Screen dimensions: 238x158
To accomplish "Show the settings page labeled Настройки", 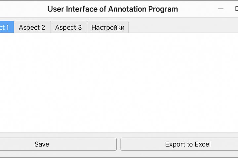I will [108, 27].
